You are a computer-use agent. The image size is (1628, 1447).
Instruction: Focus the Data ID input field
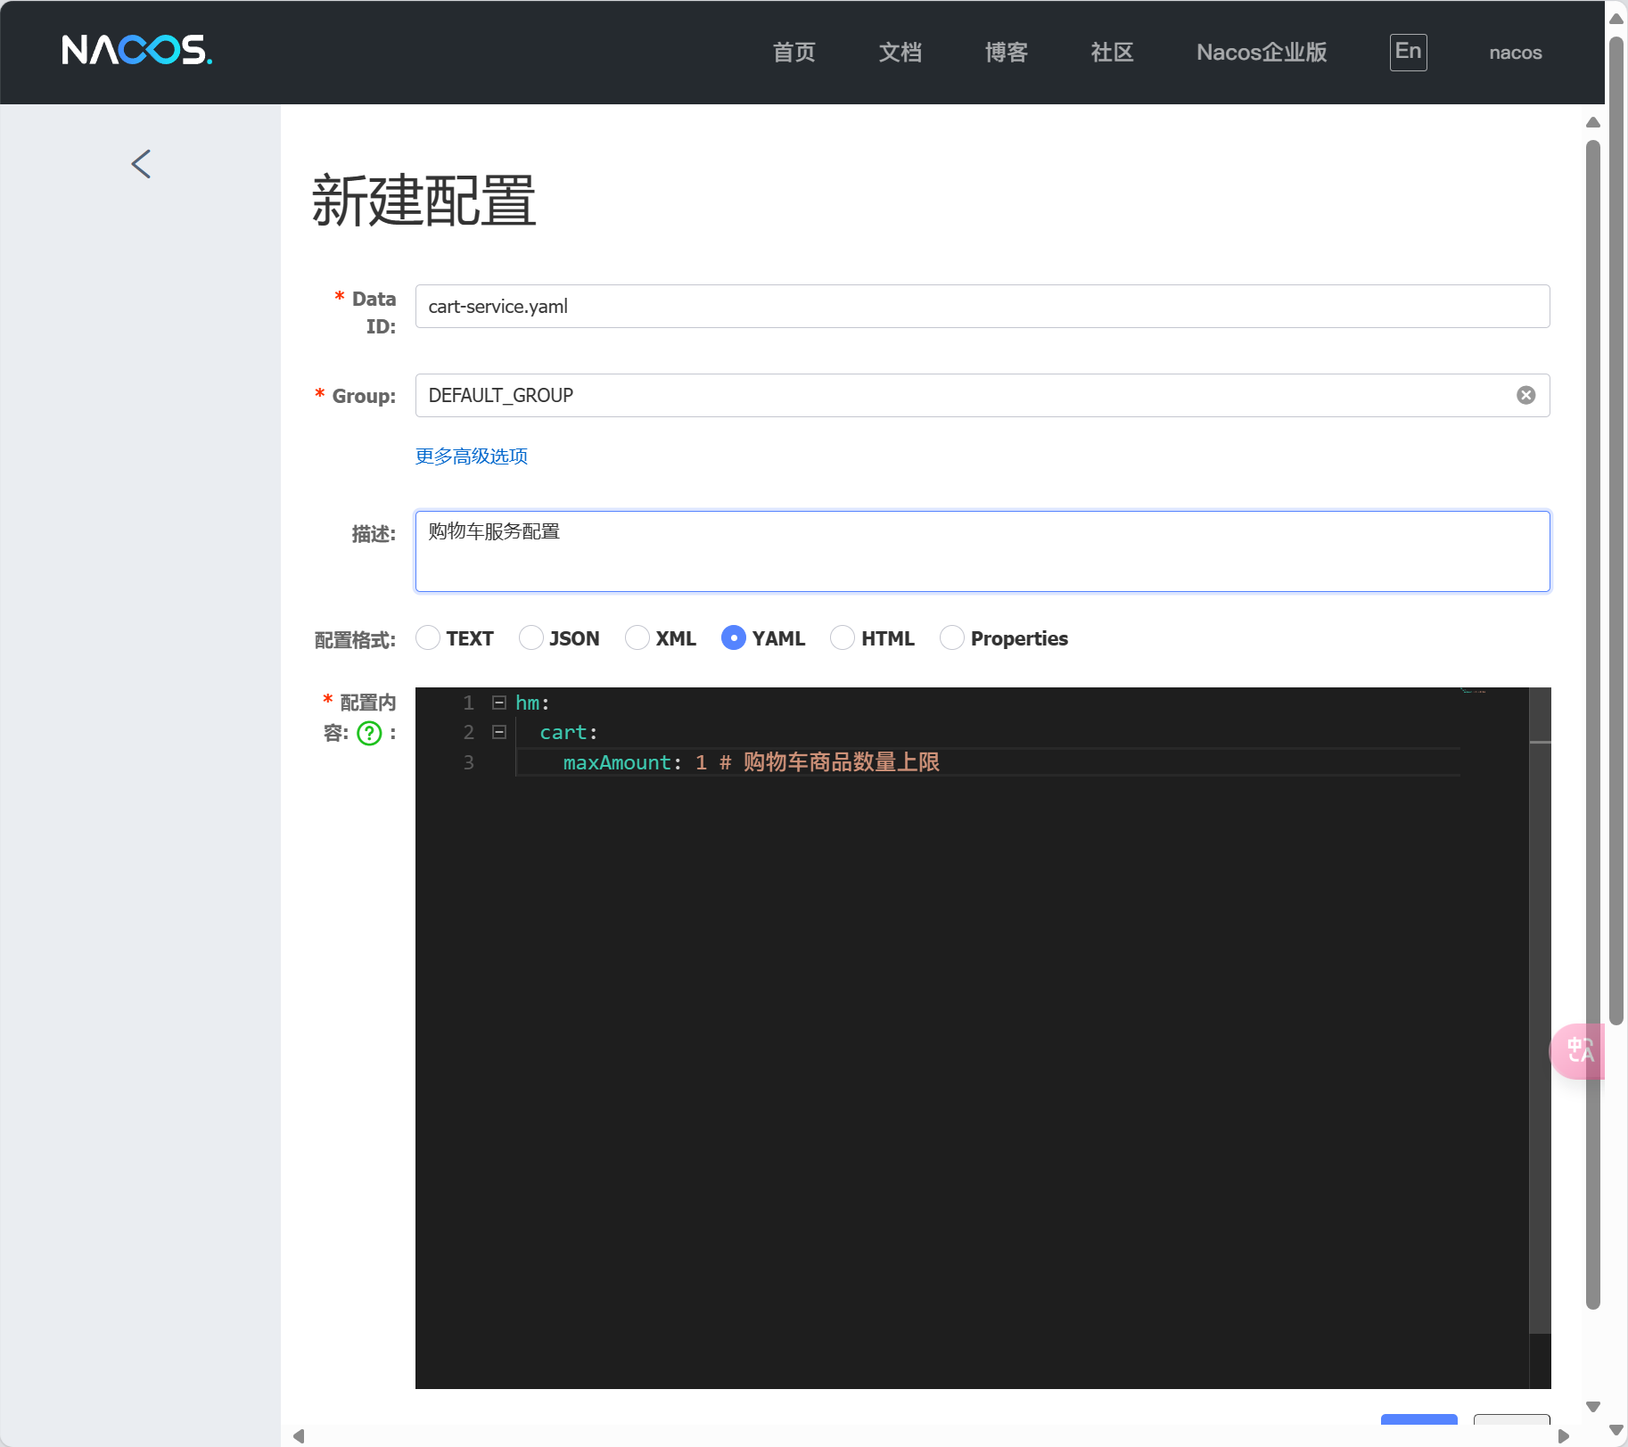tap(982, 307)
